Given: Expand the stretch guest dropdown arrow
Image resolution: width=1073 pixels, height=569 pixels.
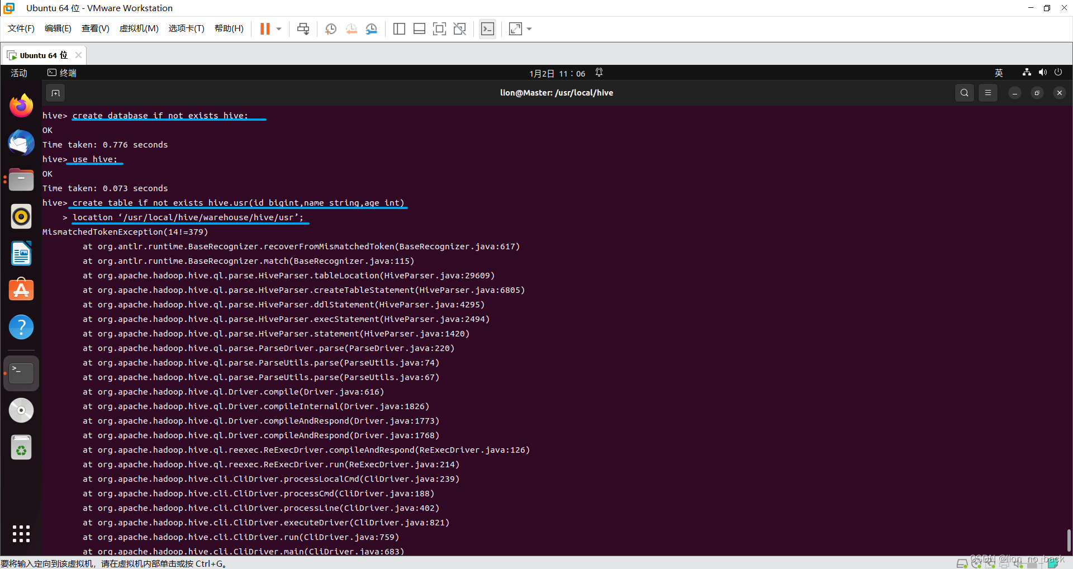Looking at the screenshot, I should (x=529, y=29).
